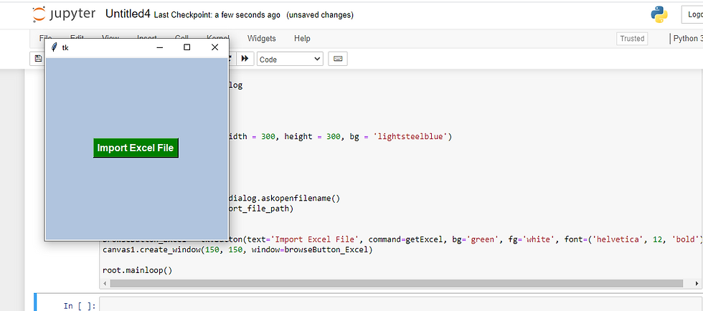Click the scrollbar's left arrow

click(x=105, y=283)
